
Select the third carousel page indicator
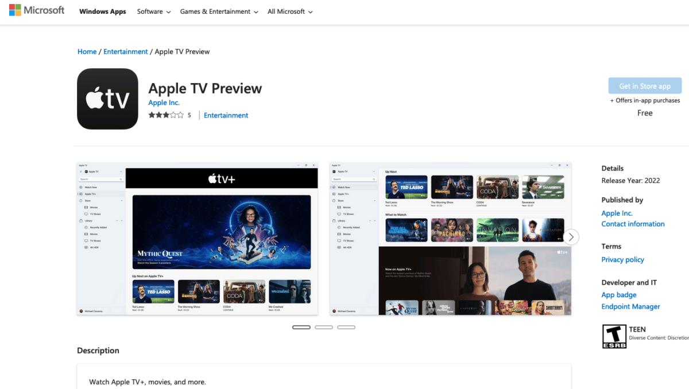pyautogui.click(x=346, y=327)
